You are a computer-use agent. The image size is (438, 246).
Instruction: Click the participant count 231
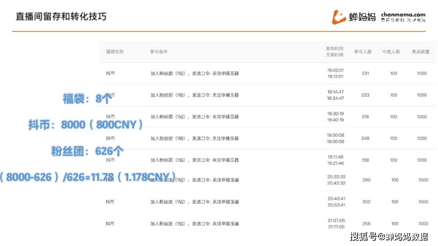click(x=365, y=74)
